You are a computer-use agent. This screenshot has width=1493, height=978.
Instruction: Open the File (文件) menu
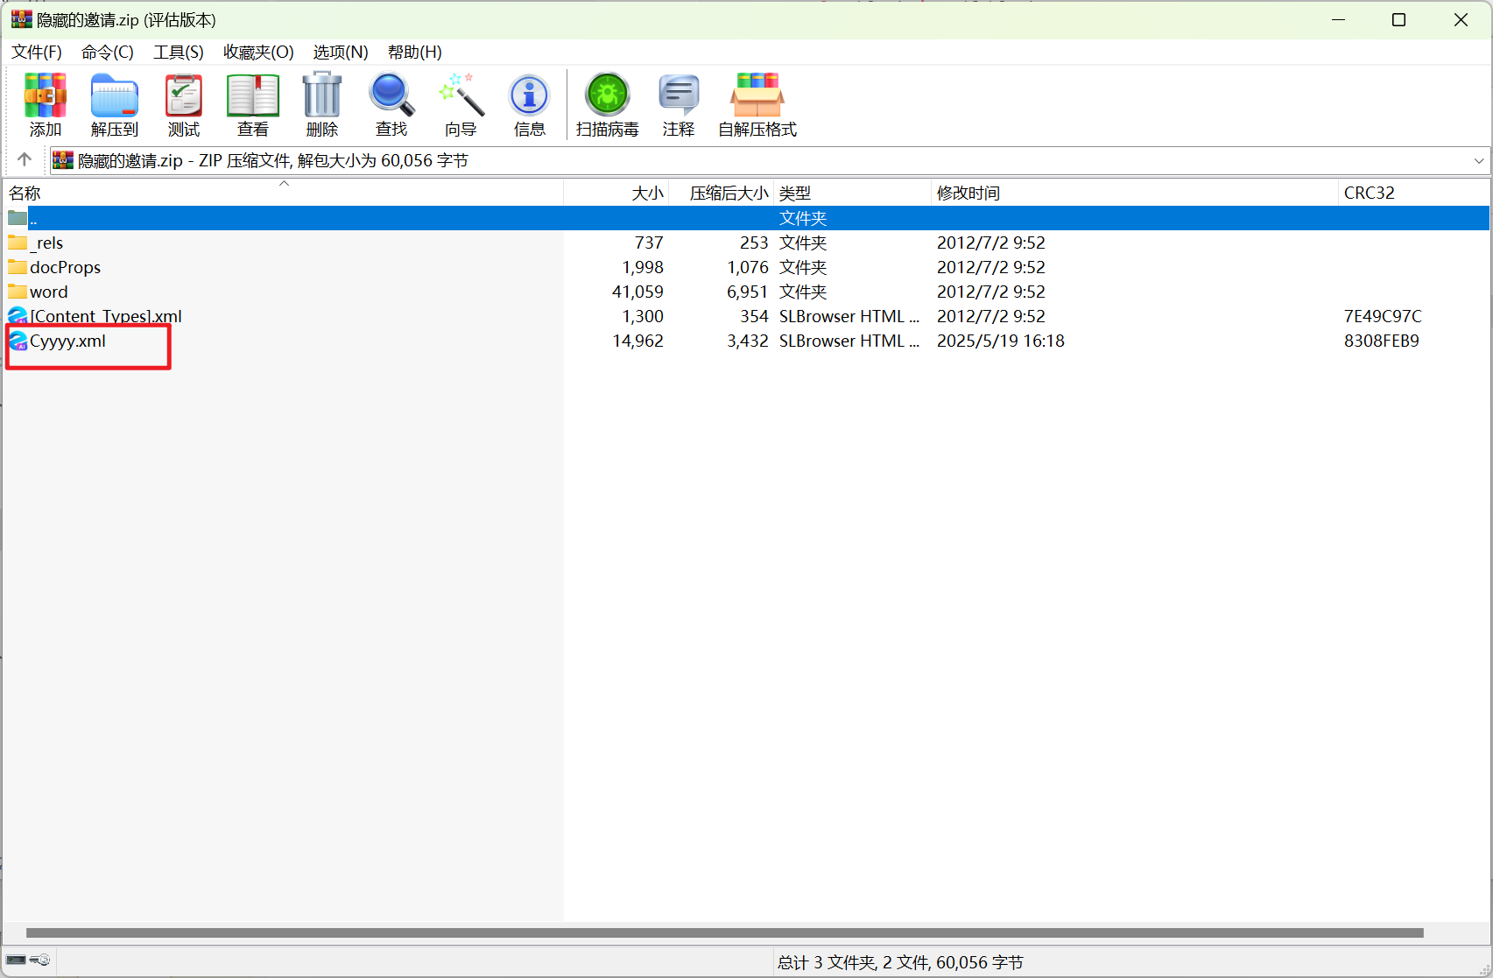(x=37, y=53)
